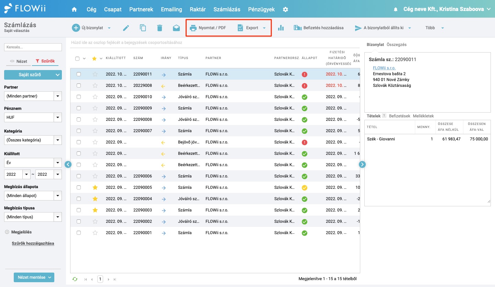
Task: Select page 1 in pagination
Action: pyautogui.click(x=100, y=279)
